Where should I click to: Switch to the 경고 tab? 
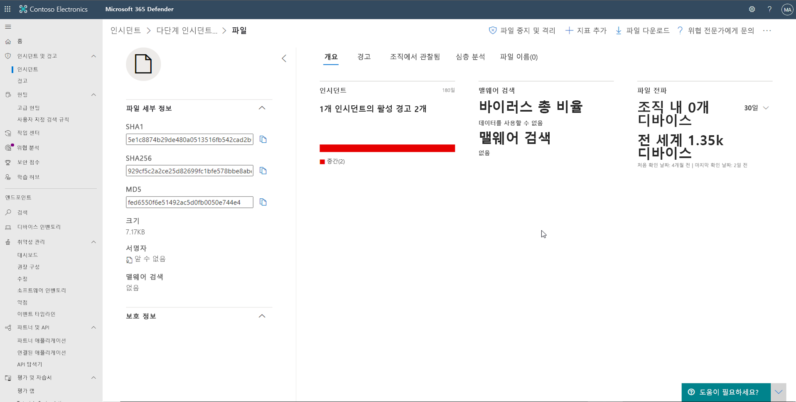364,57
